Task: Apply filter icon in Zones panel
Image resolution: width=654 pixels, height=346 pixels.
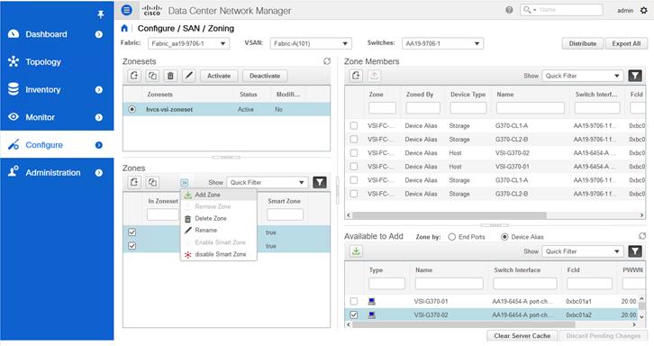Action: [320, 182]
